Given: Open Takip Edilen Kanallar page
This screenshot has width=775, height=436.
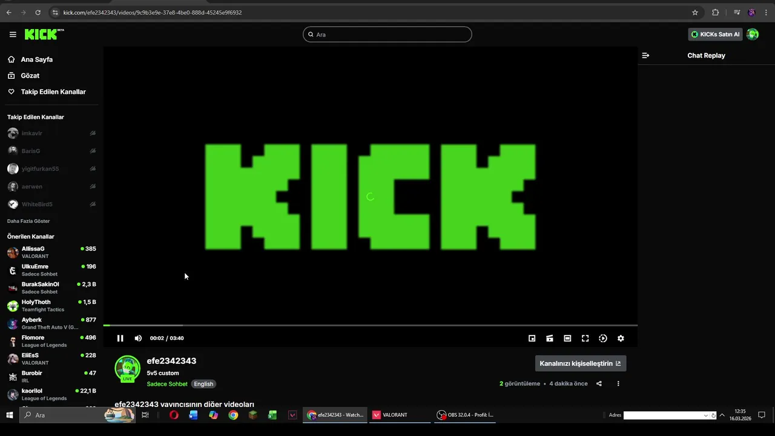Looking at the screenshot, I should [x=53, y=92].
